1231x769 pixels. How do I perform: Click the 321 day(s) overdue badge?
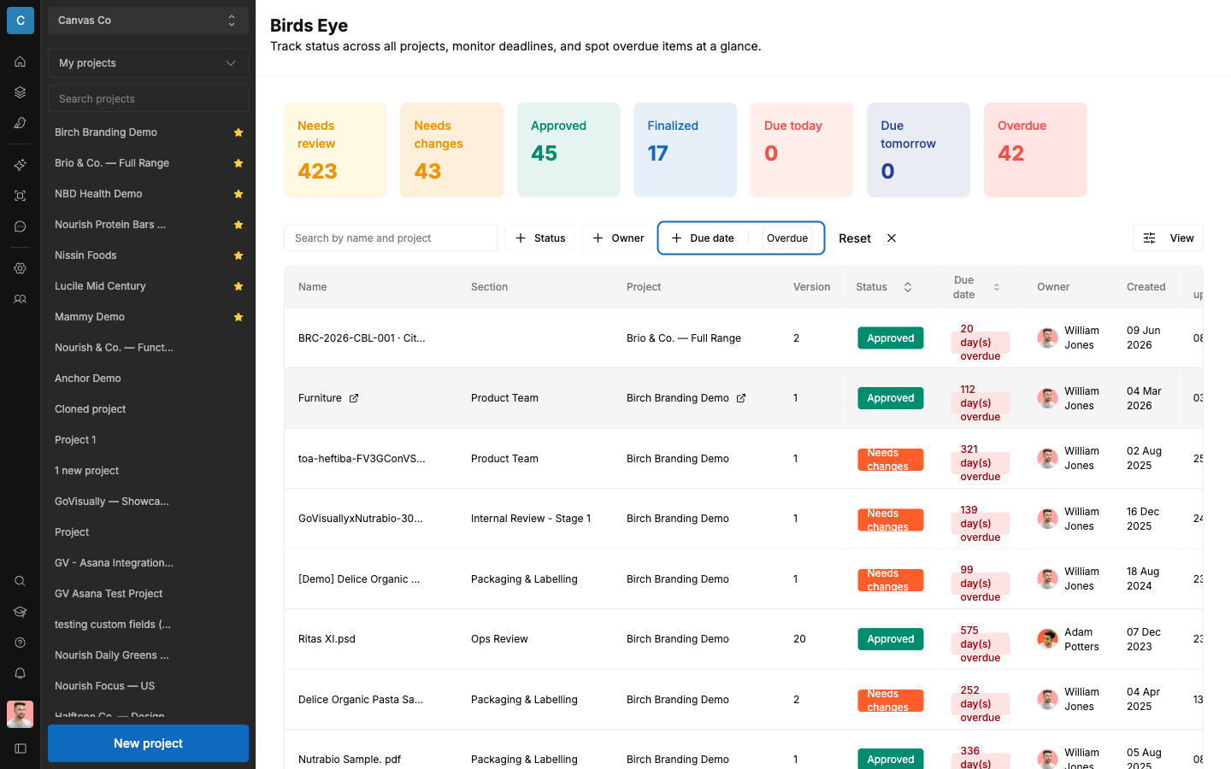point(981,463)
